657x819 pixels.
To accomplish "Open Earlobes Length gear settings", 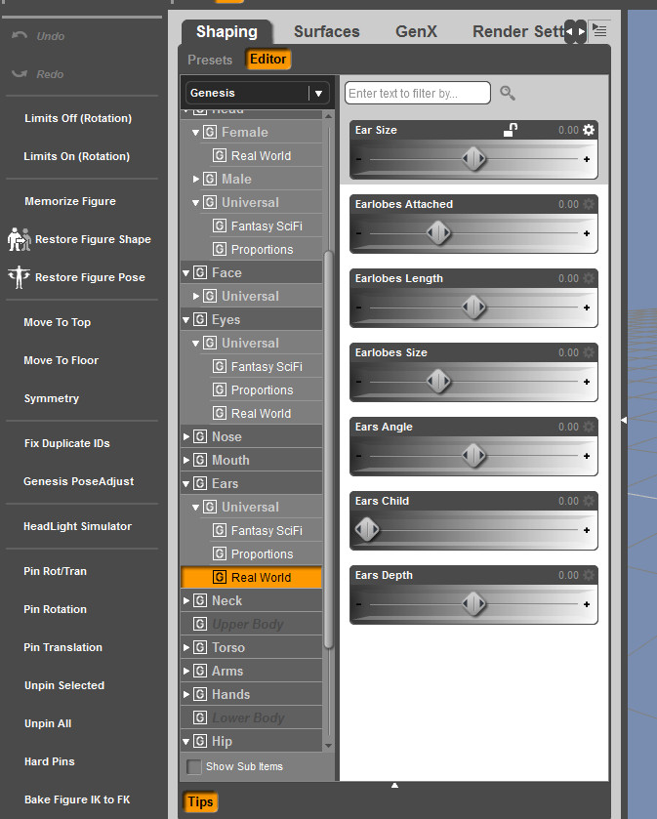I will click(x=589, y=278).
